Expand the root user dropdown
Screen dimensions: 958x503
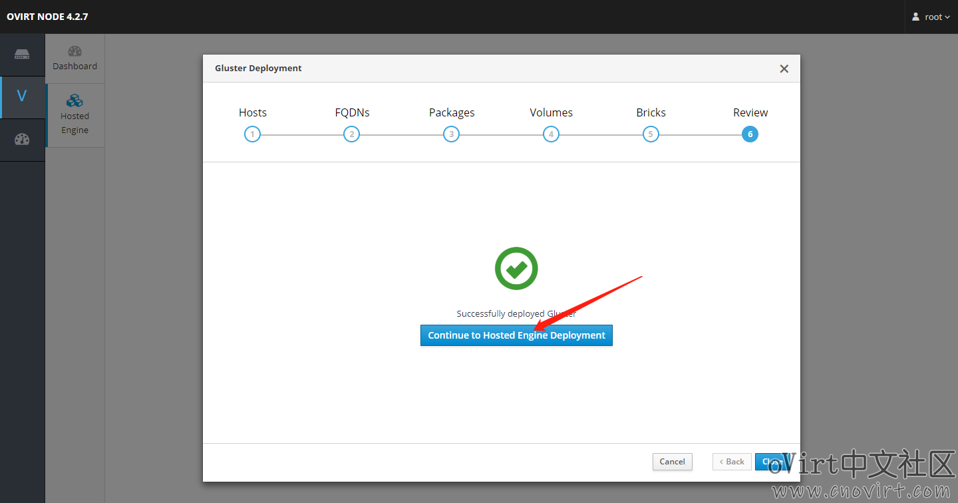coord(931,17)
